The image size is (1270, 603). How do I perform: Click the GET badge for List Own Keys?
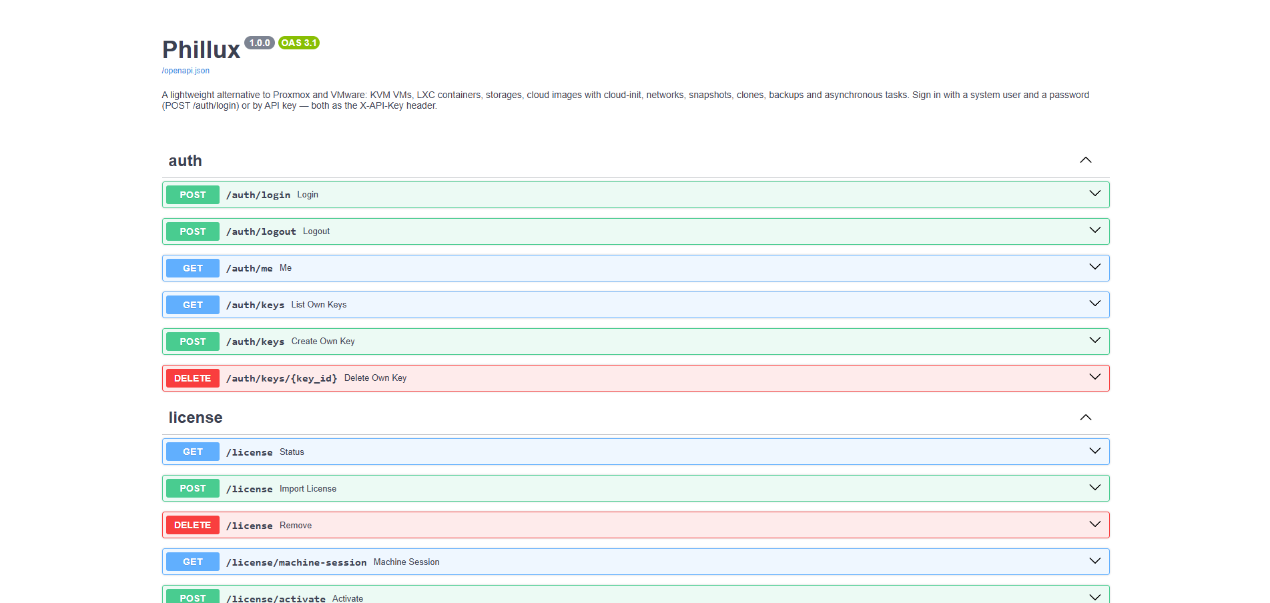click(x=193, y=305)
